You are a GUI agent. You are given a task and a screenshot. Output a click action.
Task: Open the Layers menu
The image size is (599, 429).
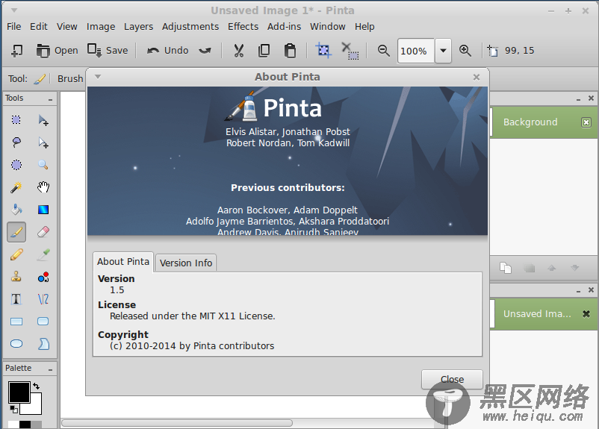click(x=138, y=27)
